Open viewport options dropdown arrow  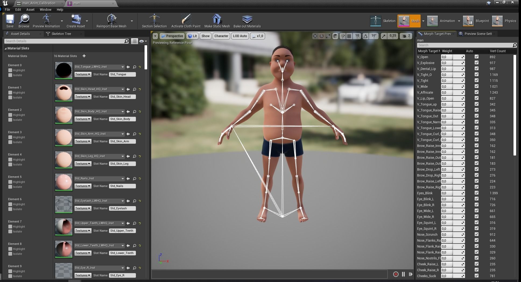155,36
